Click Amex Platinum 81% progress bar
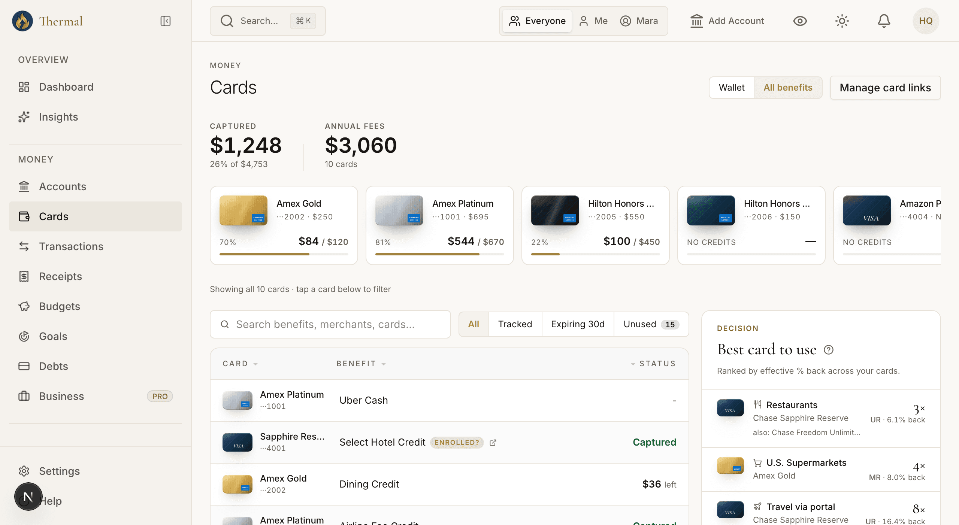This screenshot has height=525, width=959. pyautogui.click(x=440, y=254)
